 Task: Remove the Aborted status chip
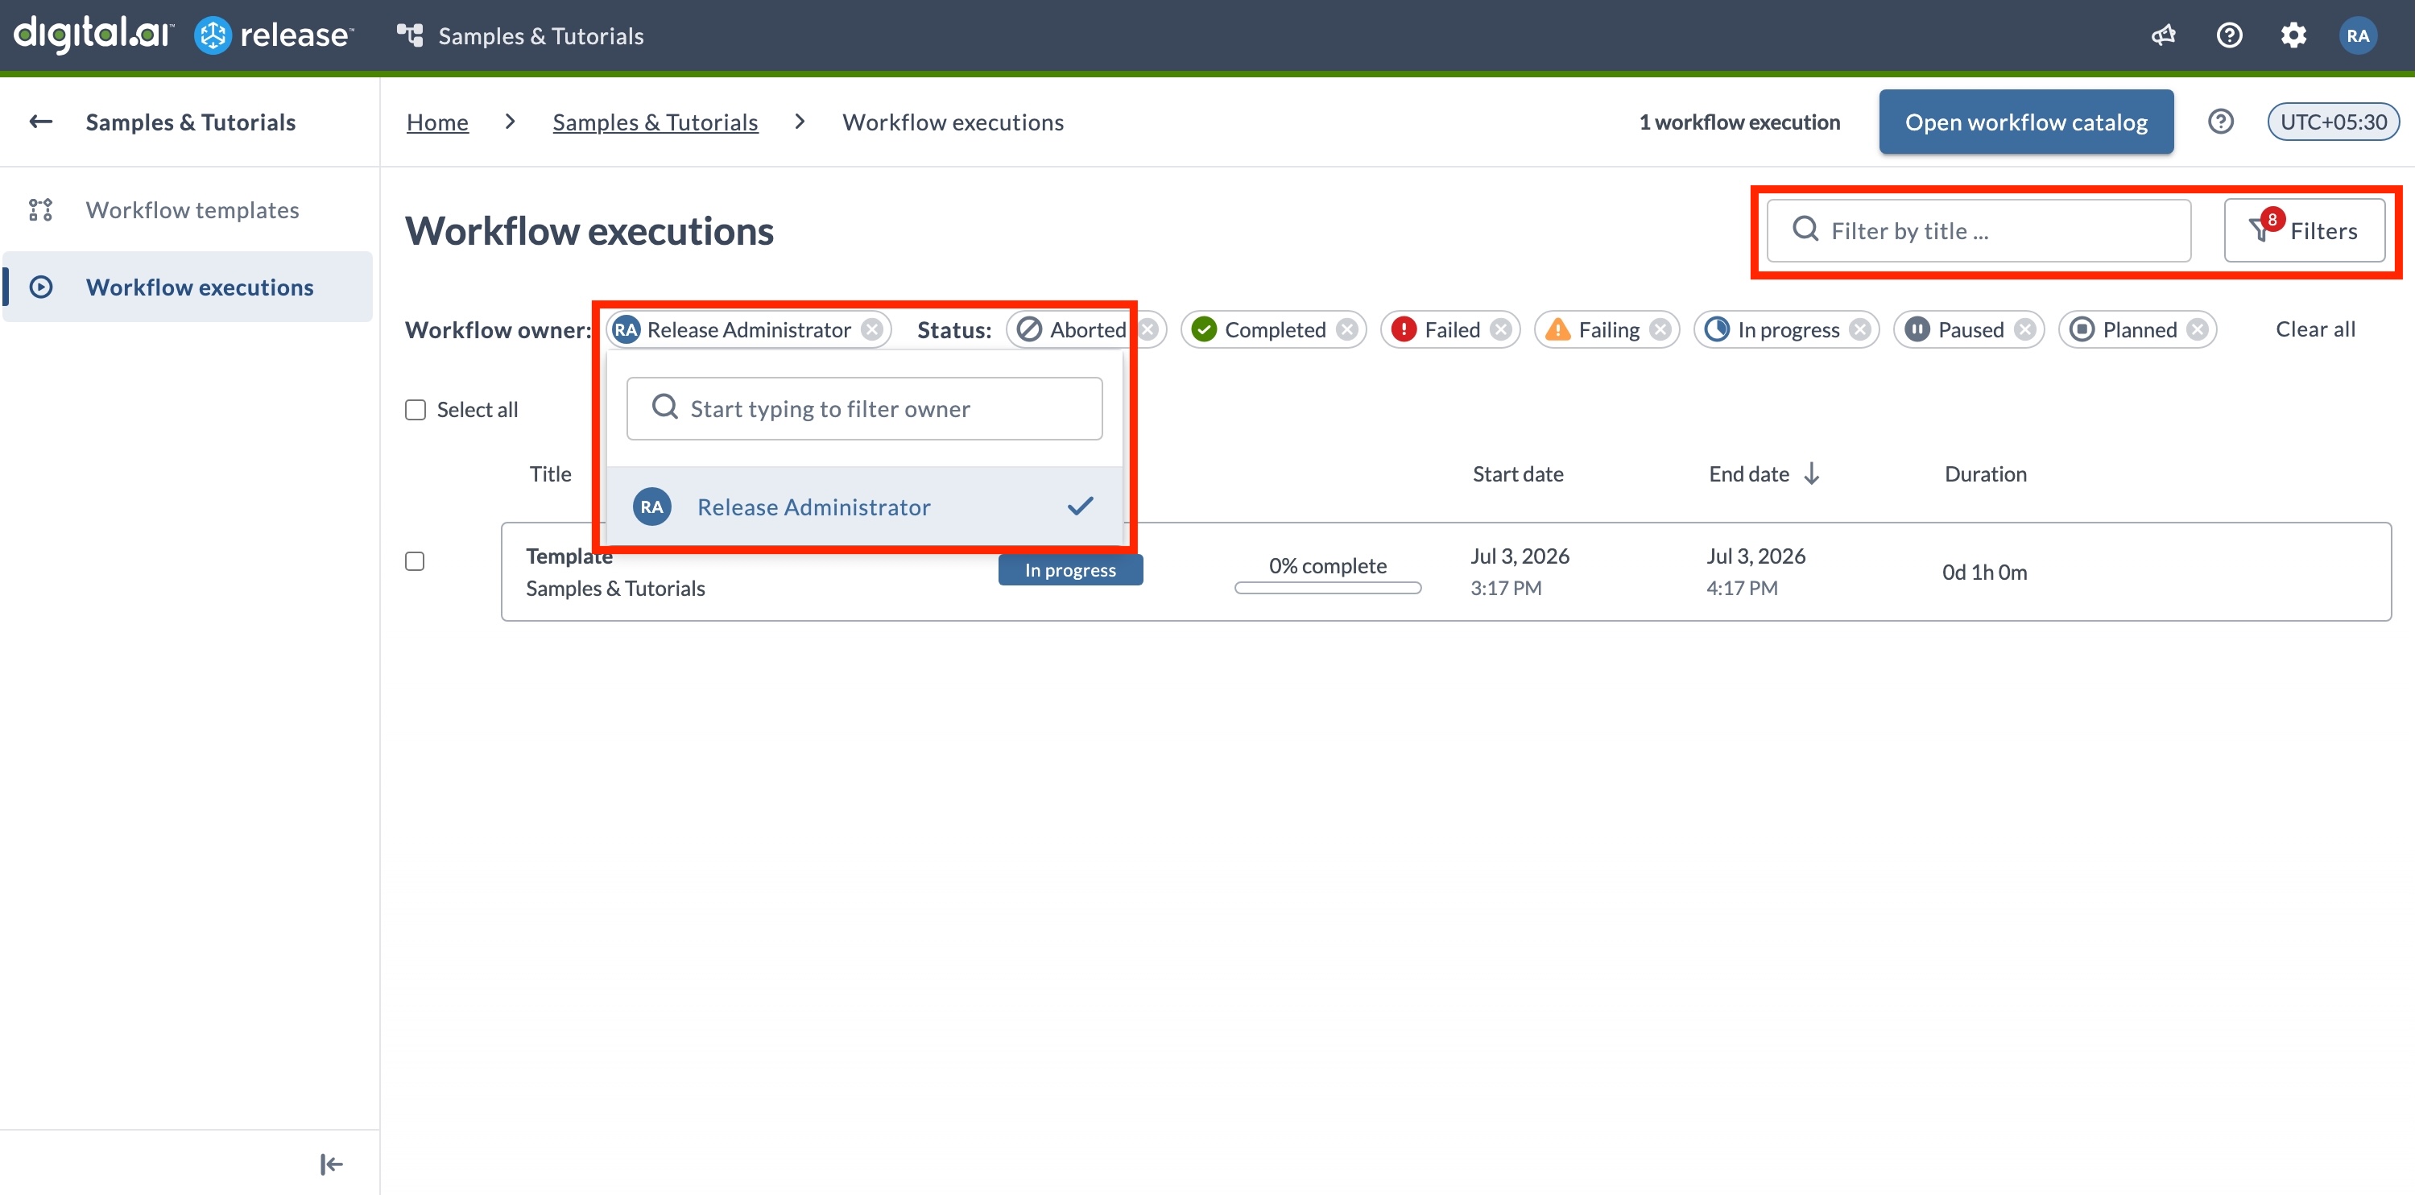click(x=1148, y=330)
